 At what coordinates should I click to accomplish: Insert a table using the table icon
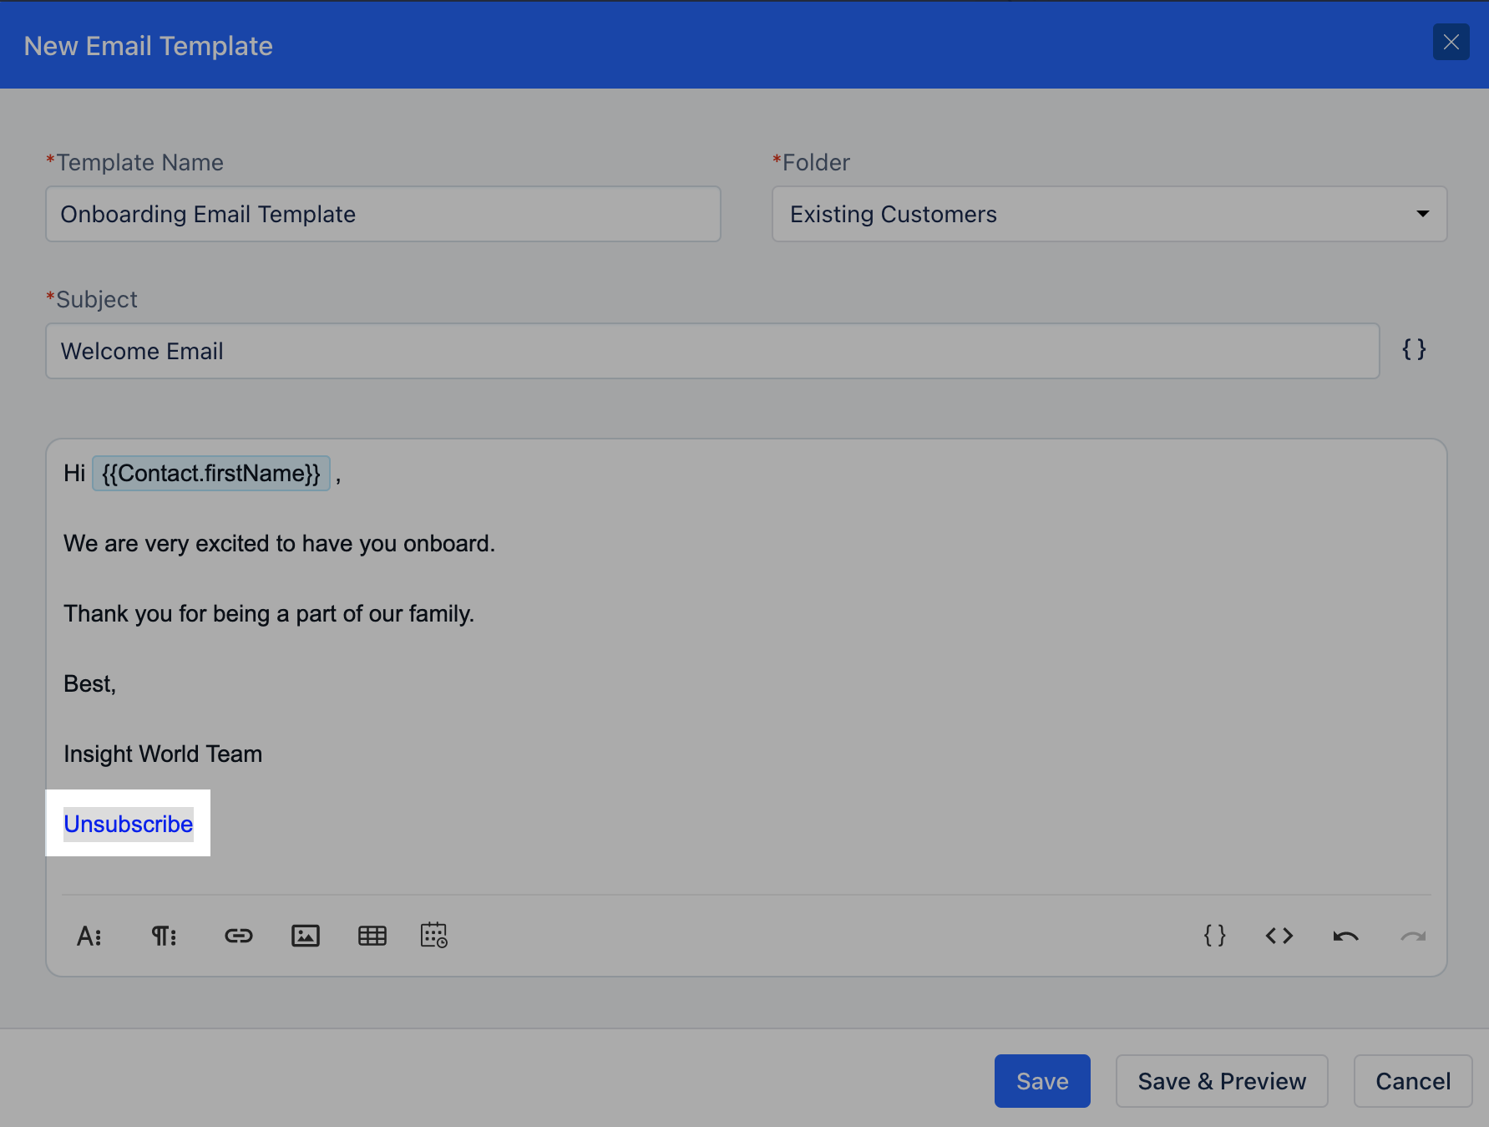point(372,936)
